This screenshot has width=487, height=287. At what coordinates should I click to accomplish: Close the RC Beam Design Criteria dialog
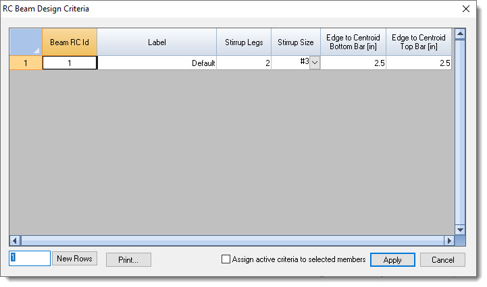pos(465,9)
